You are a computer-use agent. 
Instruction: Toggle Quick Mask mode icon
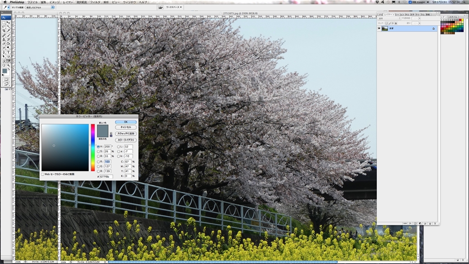[x=6, y=79]
